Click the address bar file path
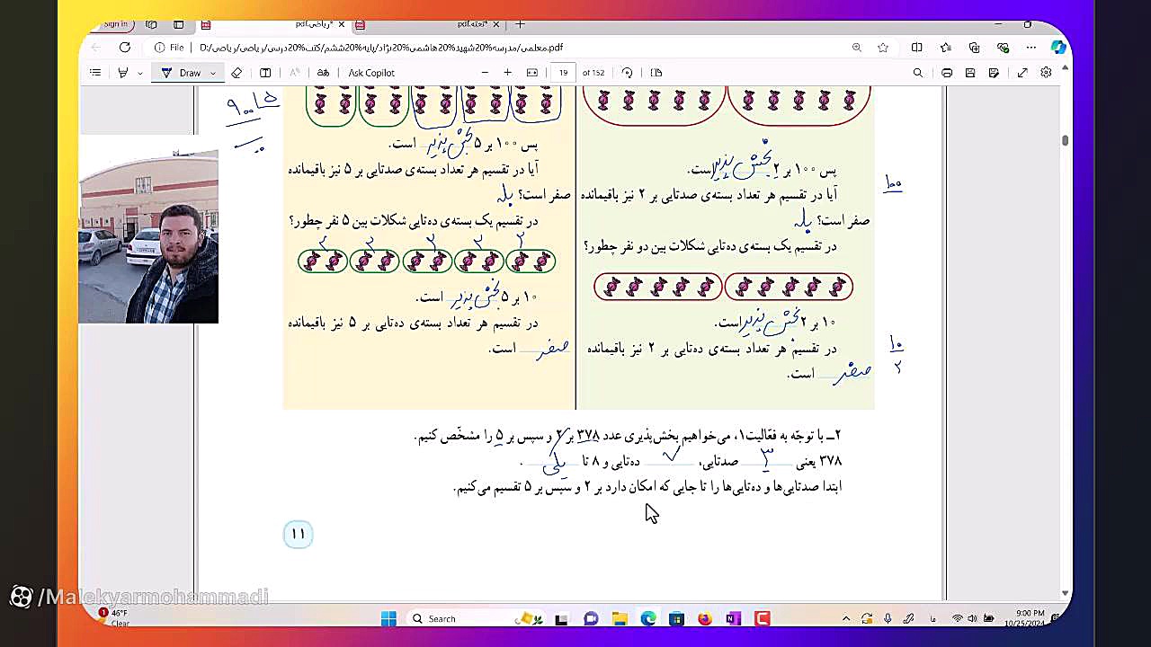The height and width of the screenshot is (647, 1151). coord(381,48)
